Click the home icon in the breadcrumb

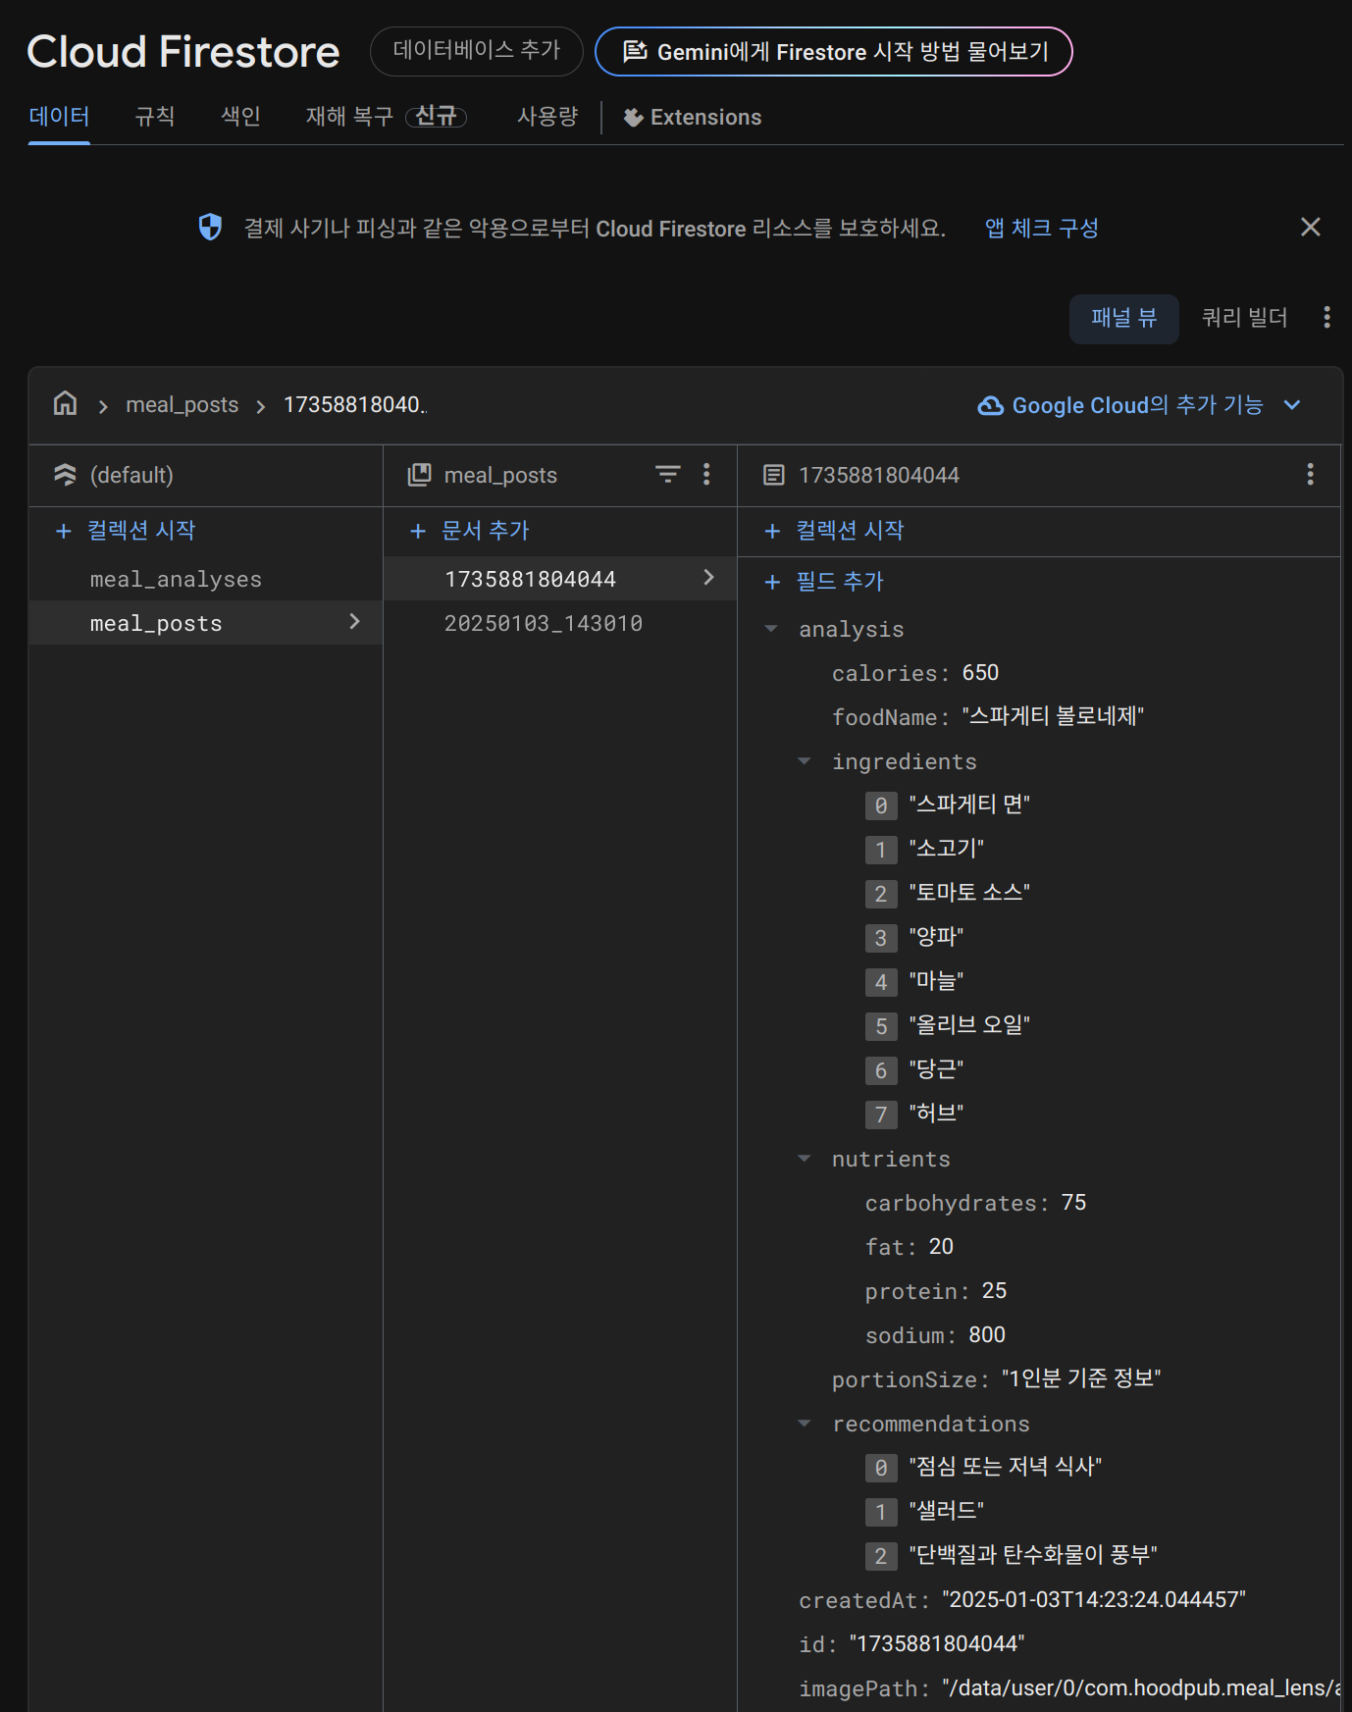pyautogui.click(x=65, y=403)
